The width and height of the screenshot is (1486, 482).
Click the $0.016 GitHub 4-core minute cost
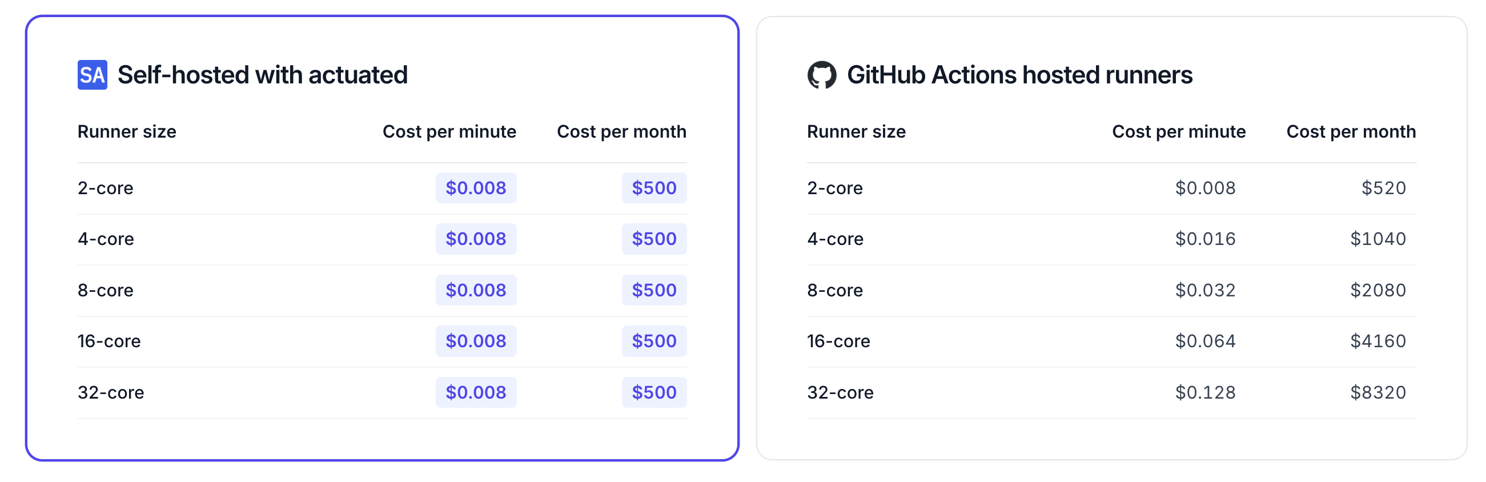coord(1205,239)
